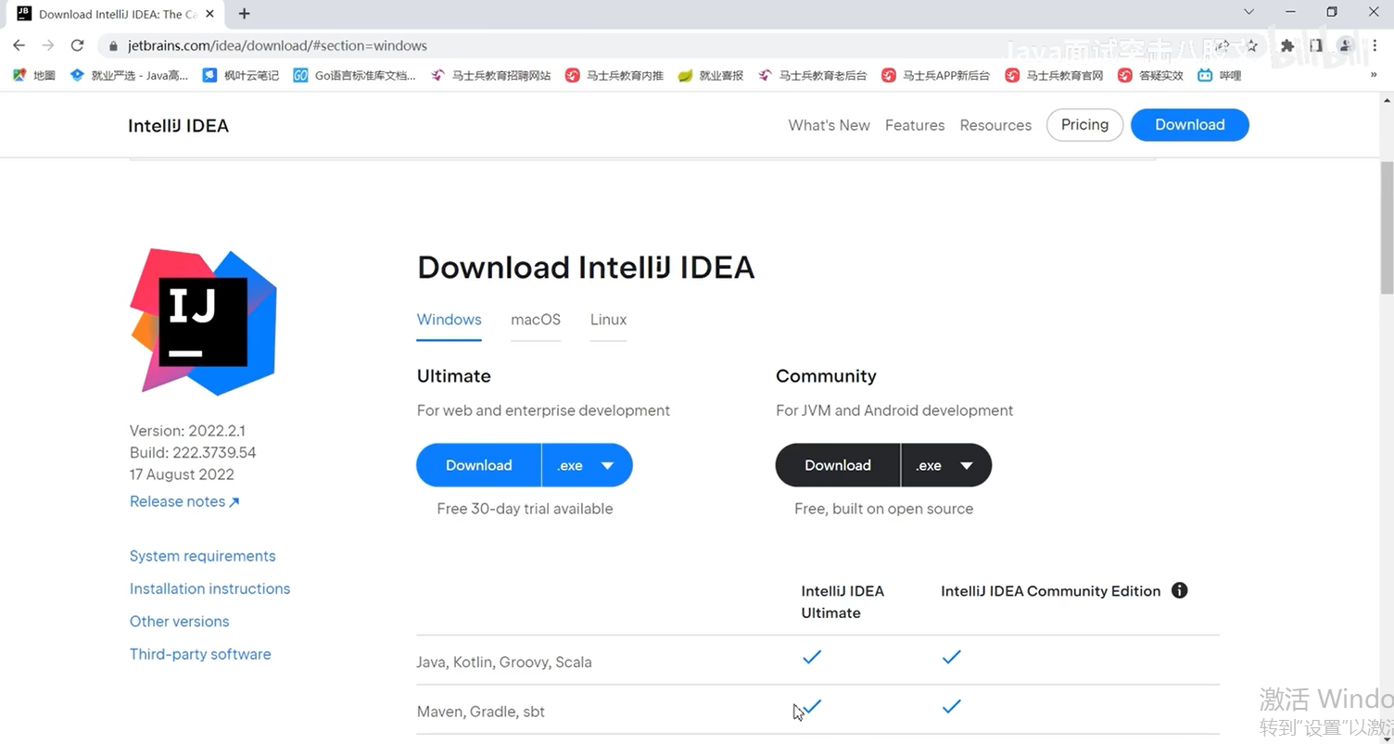Bookmark this page with the star icon
The width and height of the screenshot is (1394, 744).
1252,45
